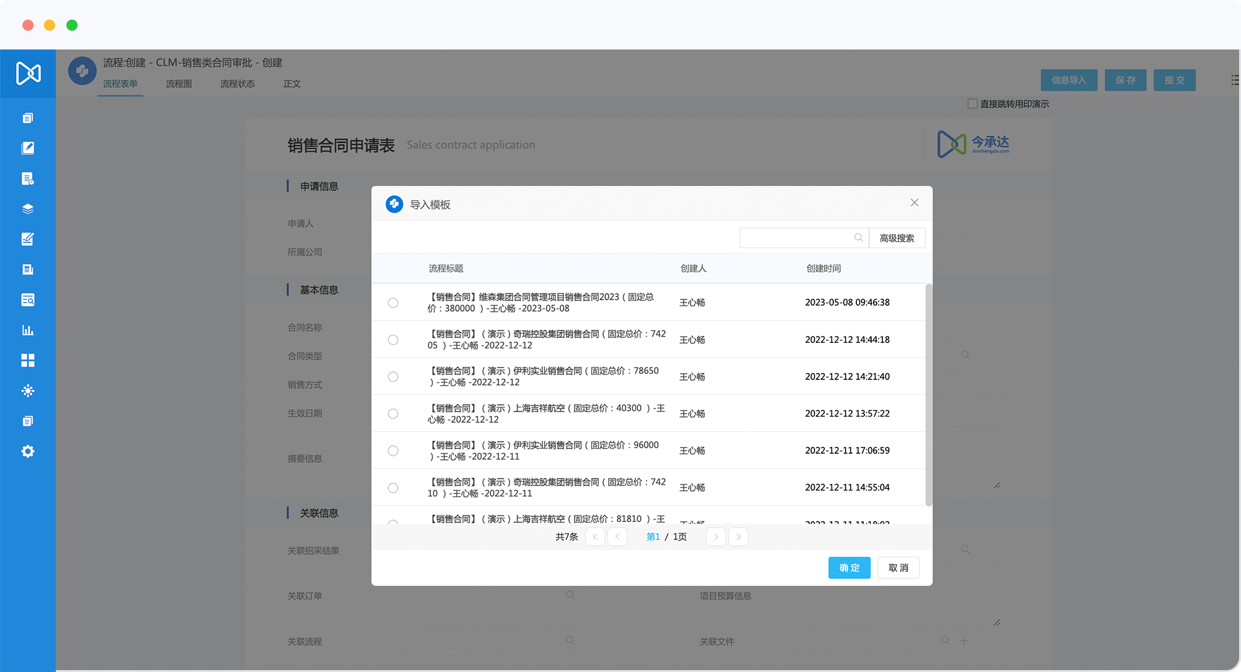Screen dimensions: 1241x672
Task: Open the settings gear in sidebar
Action: (x=27, y=451)
